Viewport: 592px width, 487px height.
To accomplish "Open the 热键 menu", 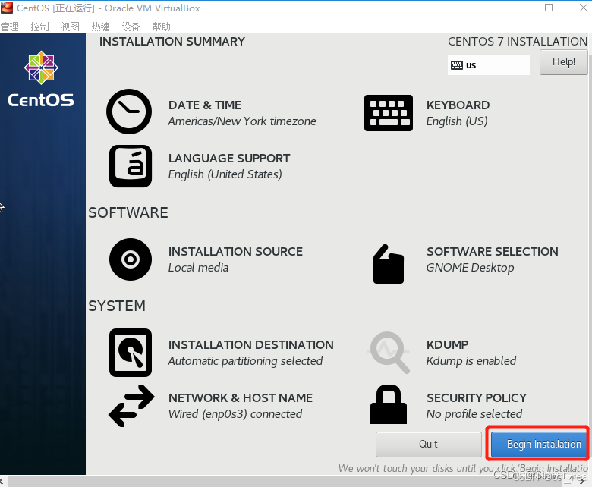I will click(100, 27).
